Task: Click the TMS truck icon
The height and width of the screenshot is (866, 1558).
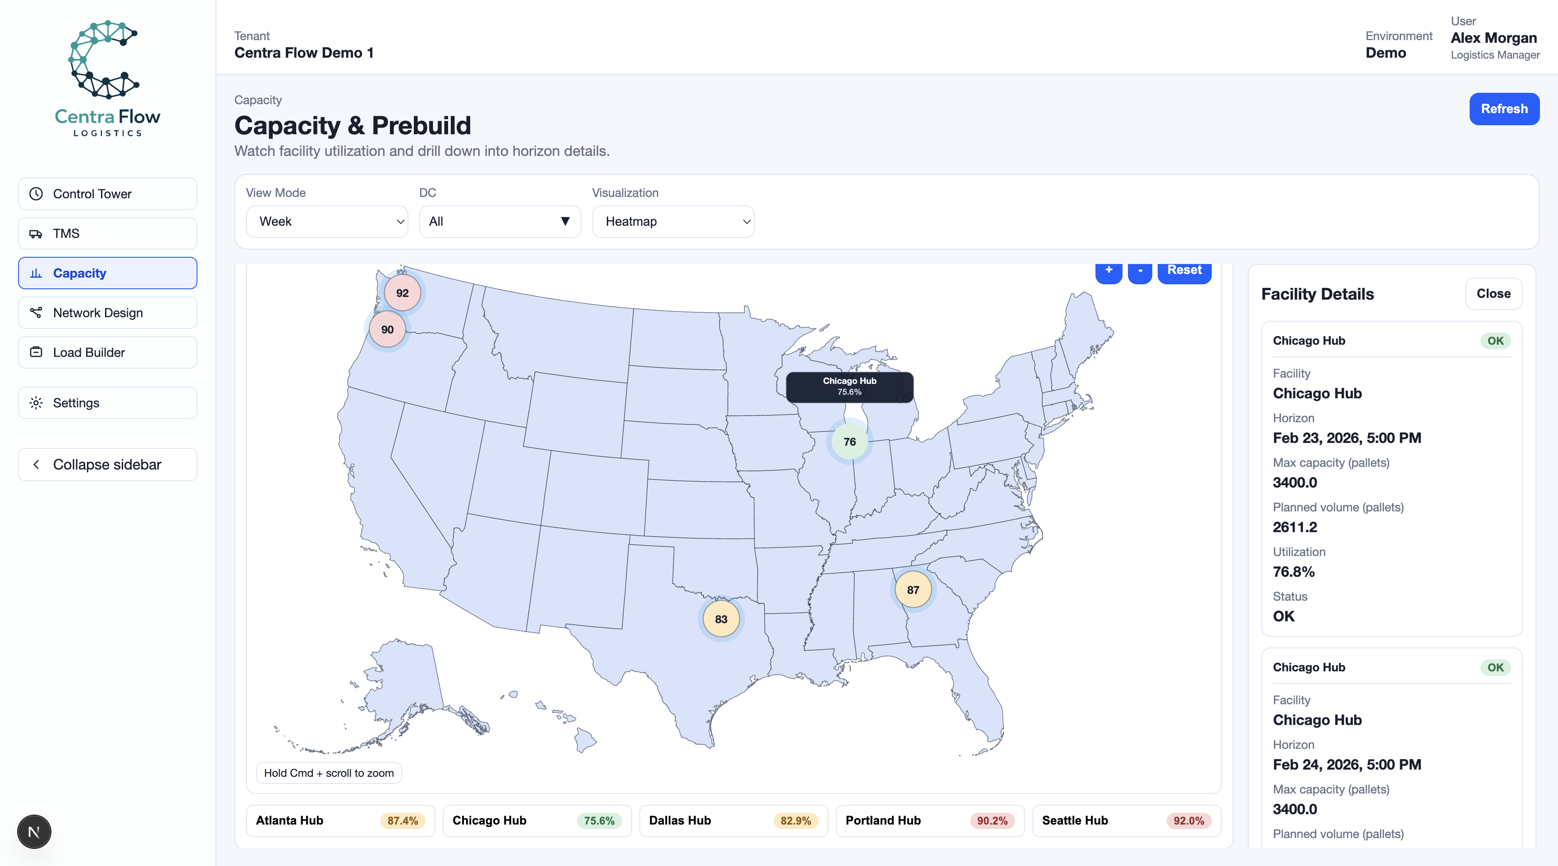Action: pos(36,233)
